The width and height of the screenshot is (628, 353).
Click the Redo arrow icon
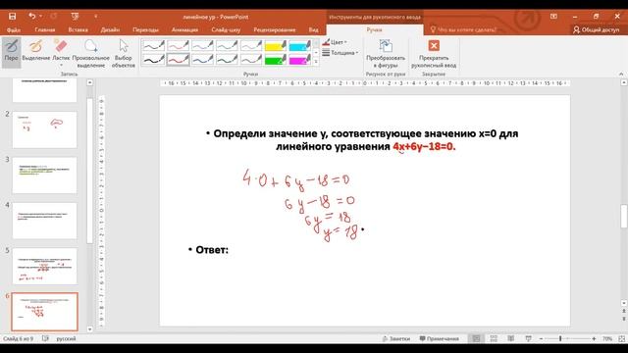pyautogui.click(x=53, y=16)
